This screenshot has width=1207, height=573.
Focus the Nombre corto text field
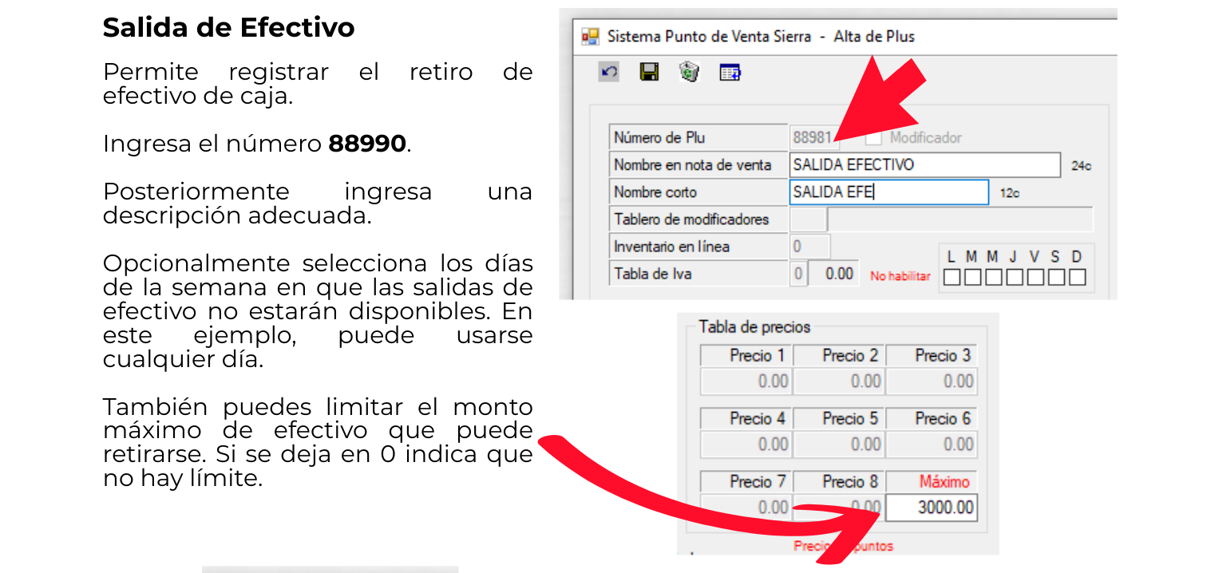tap(888, 192)
